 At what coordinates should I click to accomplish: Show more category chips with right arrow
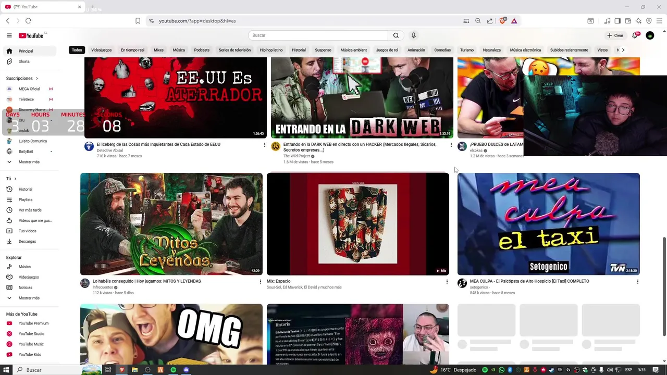pyautogui.click(x=623, y=50)
